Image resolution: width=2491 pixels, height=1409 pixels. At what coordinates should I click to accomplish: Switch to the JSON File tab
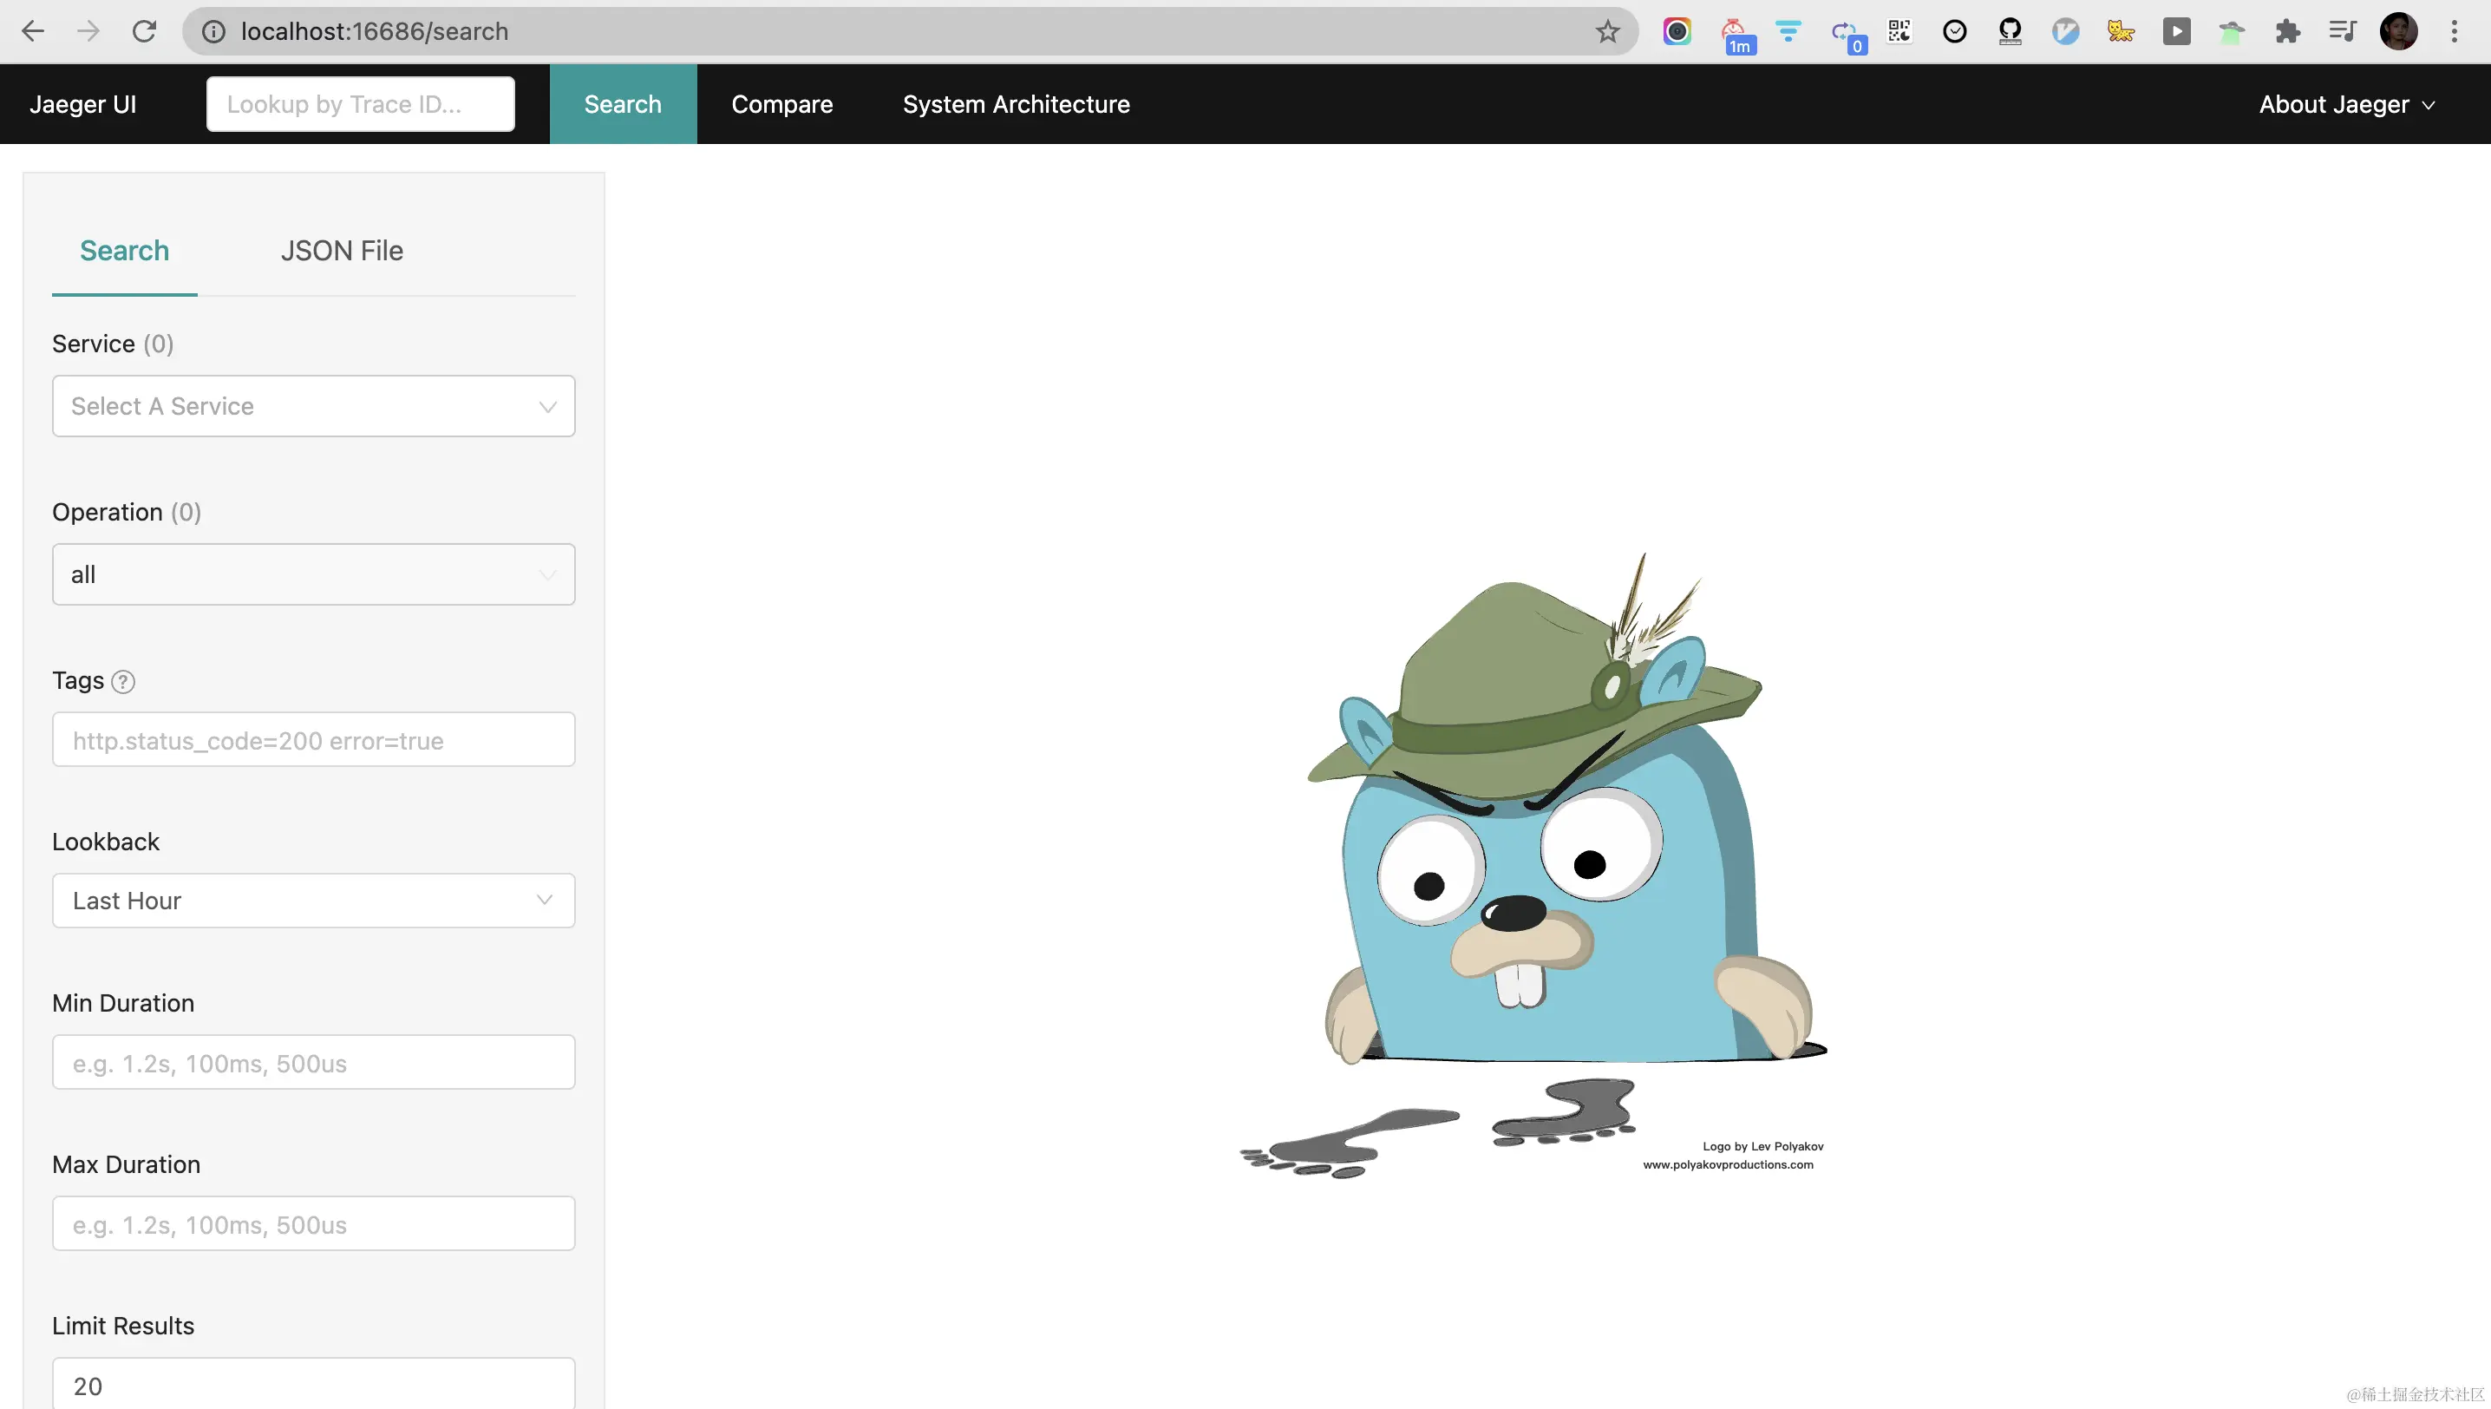(342, 251)
